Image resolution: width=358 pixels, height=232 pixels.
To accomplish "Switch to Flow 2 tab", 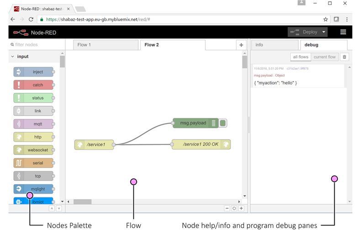I will pos(173,45).
